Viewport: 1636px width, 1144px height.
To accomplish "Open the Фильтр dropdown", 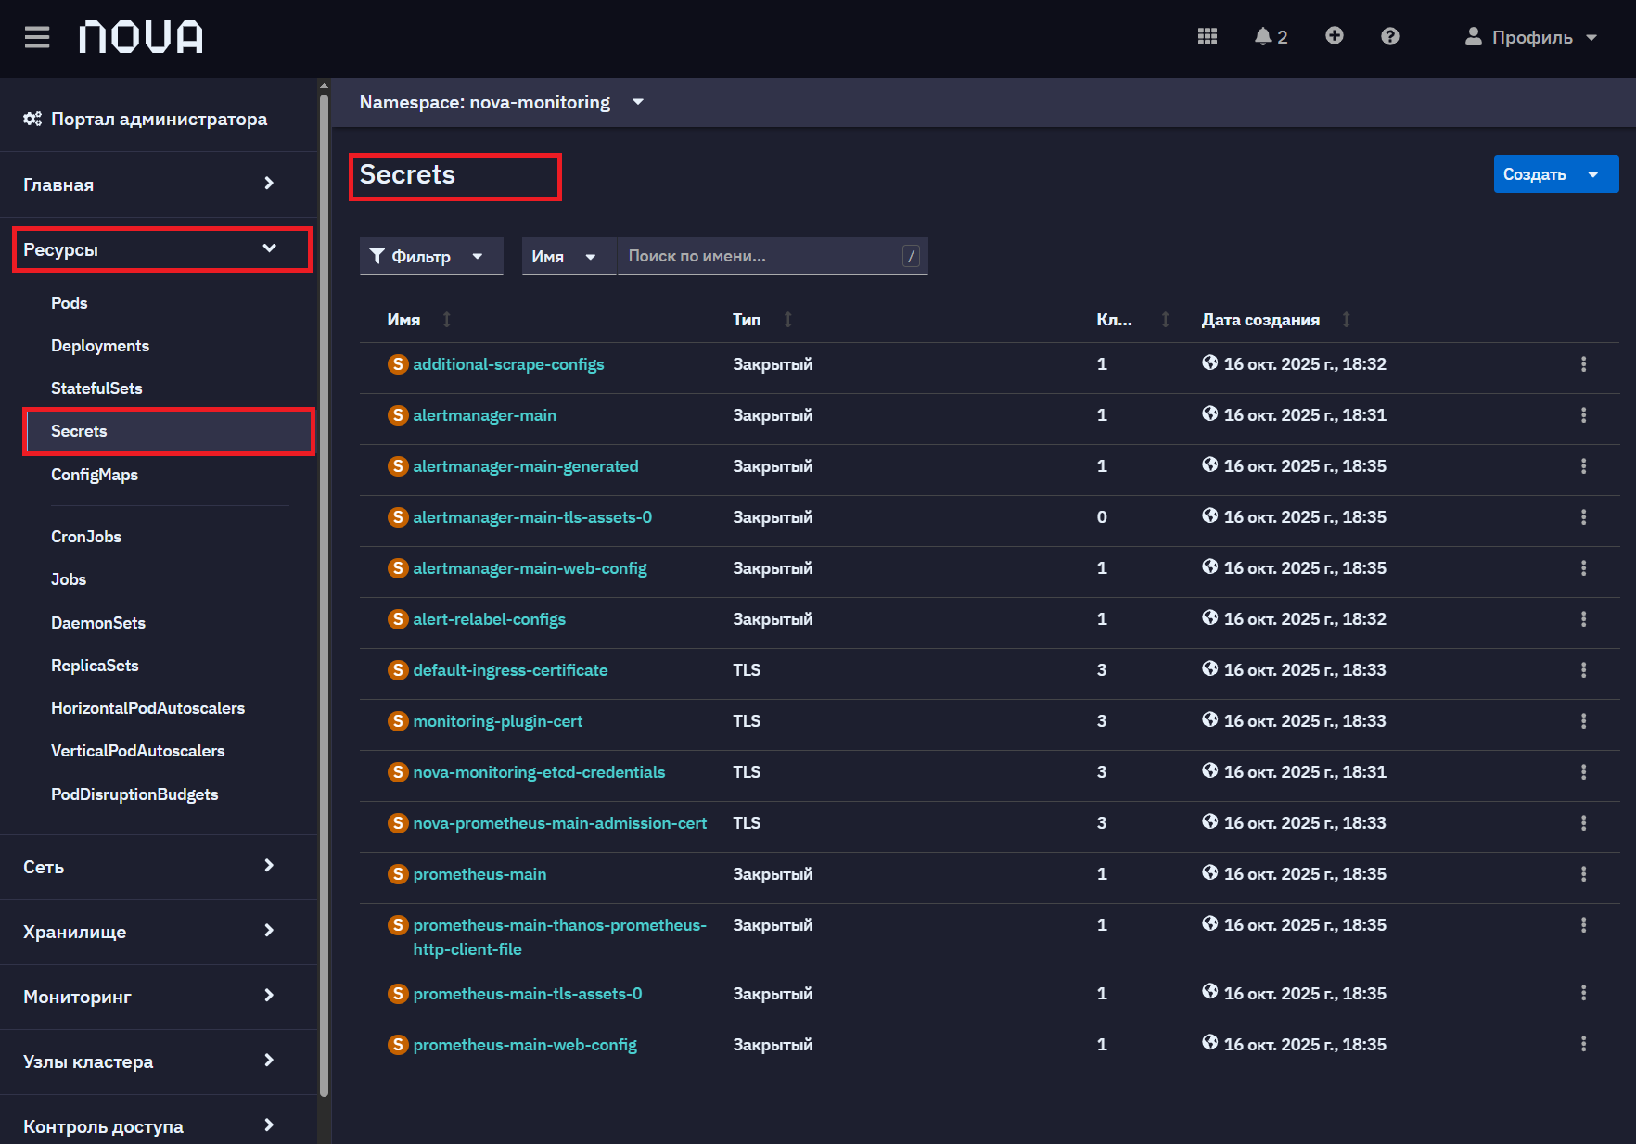I will [x=431, y=256].
